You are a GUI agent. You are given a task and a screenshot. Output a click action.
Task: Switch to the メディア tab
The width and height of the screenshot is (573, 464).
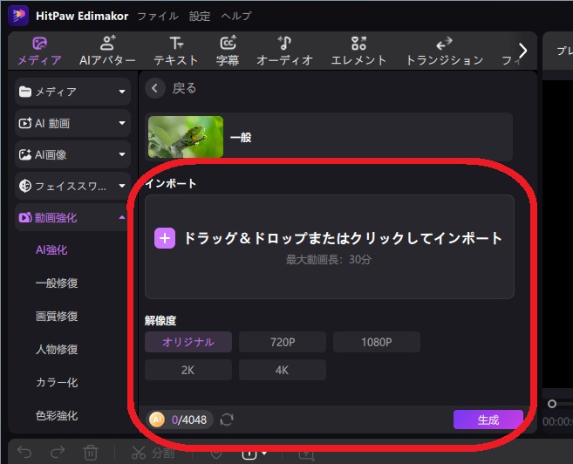pos(39,51)
